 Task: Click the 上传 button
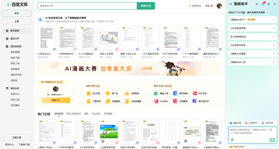coord(17,22)
